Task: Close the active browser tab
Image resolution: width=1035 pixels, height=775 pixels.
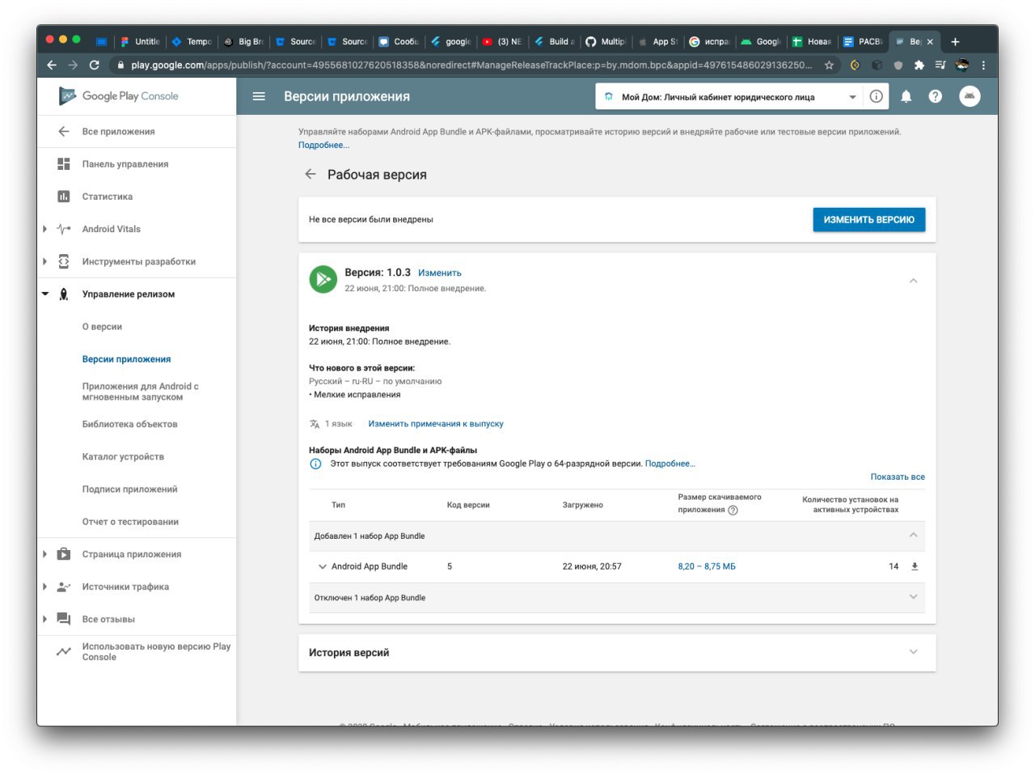Action: click(x=930, y=41)
